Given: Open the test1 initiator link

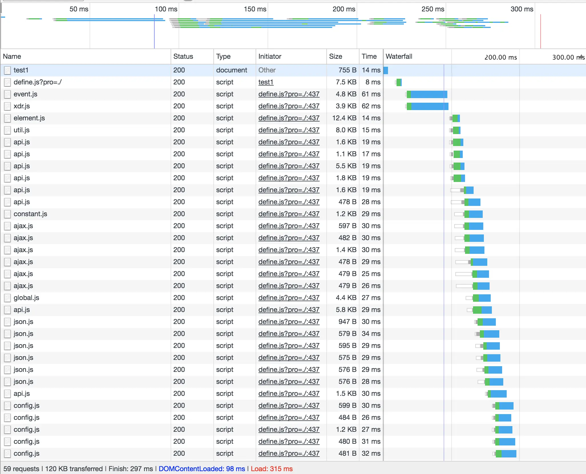Looking at the screenshot, I should point(266,82).
